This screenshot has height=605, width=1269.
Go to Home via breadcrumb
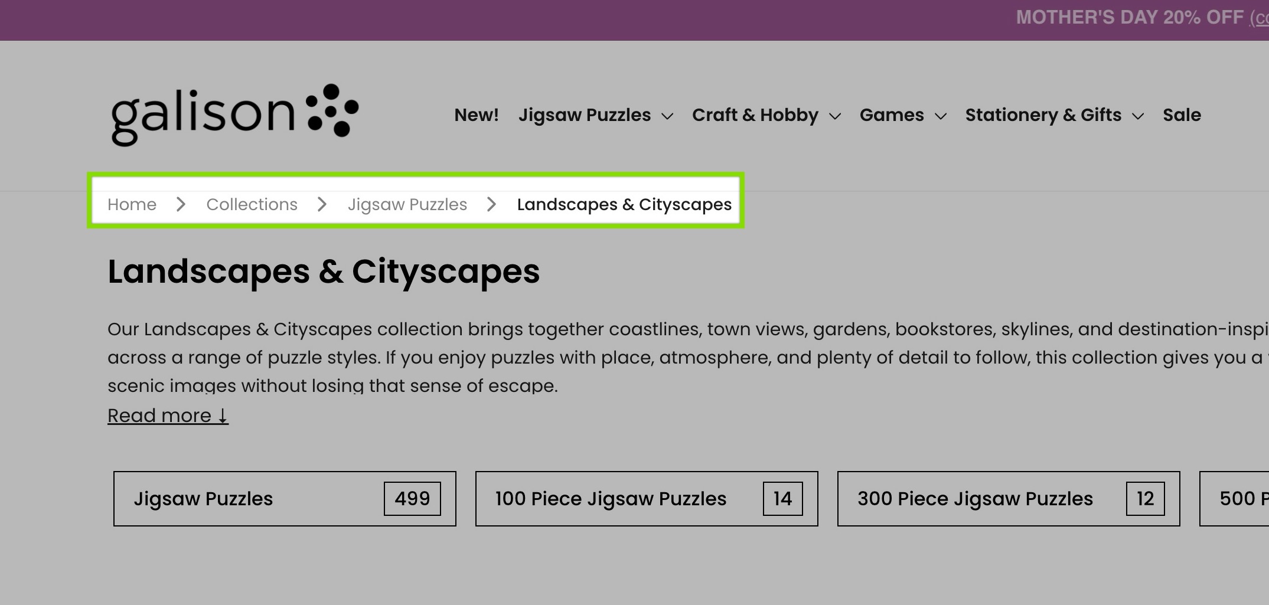tap(132, 204)
